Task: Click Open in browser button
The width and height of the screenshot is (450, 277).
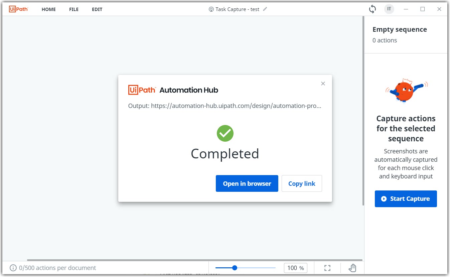Action: 247,183
